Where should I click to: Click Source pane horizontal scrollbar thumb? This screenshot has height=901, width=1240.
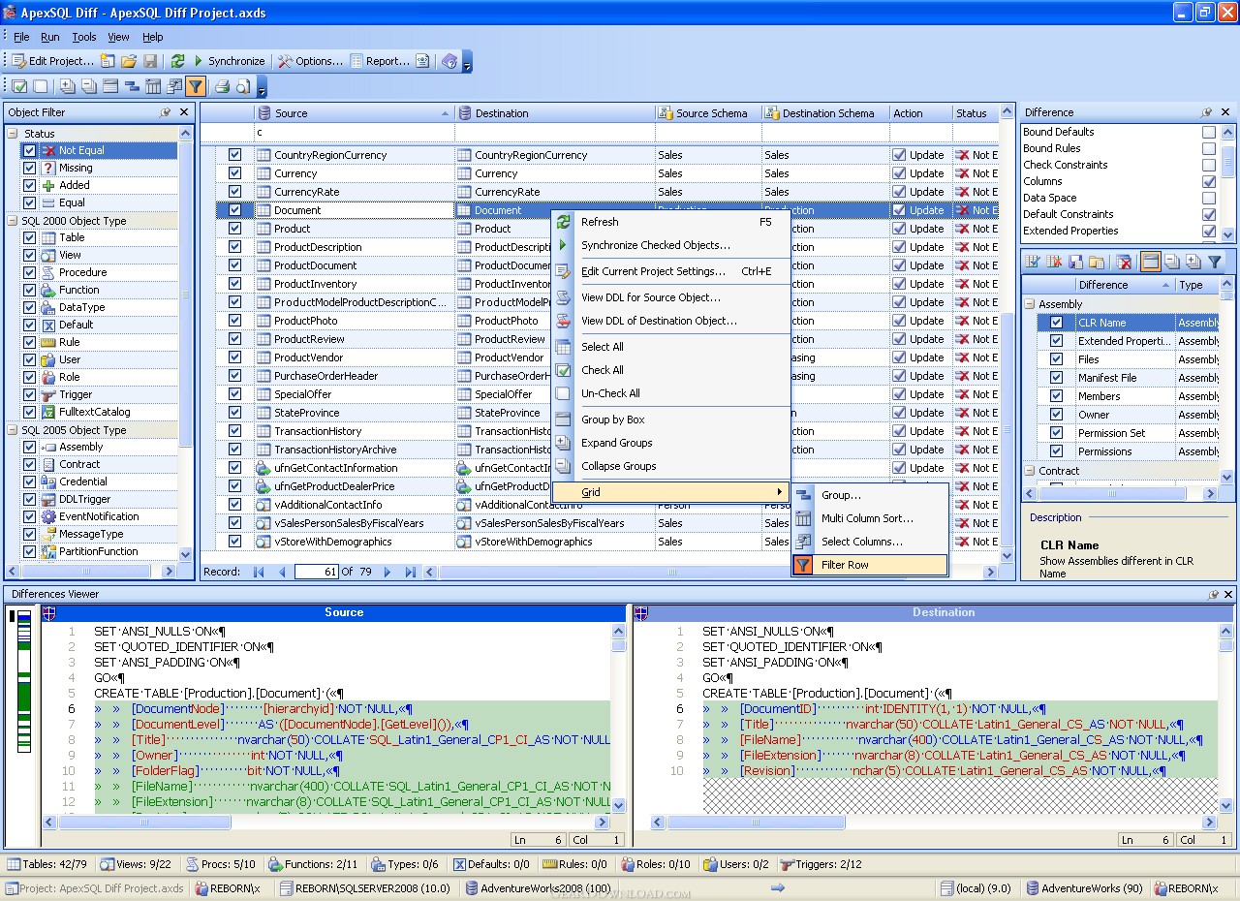tap(143, 822)
